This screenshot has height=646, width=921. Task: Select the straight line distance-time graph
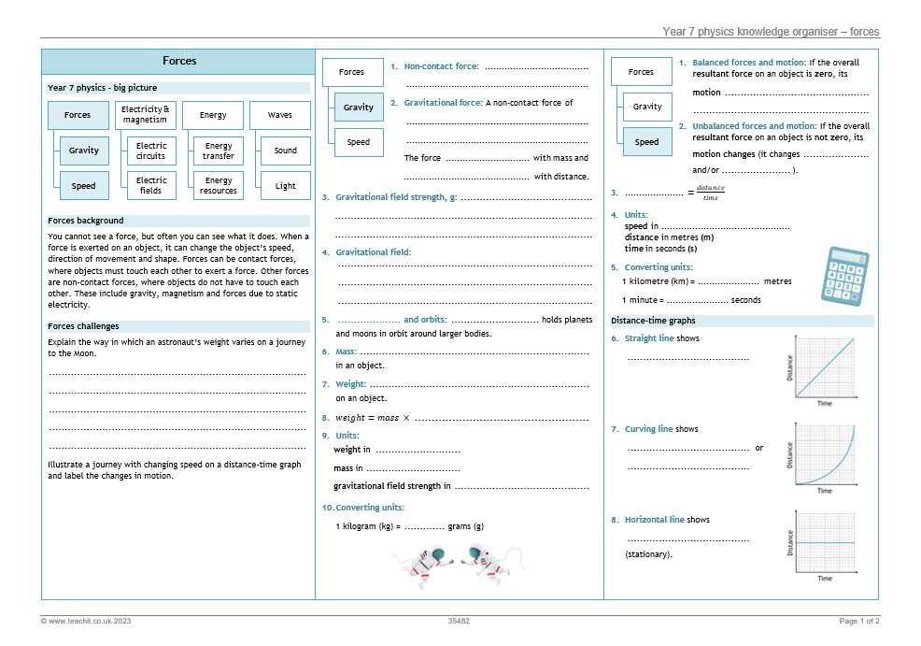pos(822,370)
